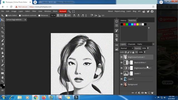
Task: Select the Levels 1 layer mask thumbnail
Action: pyautogui.click(x=131, y=73)
